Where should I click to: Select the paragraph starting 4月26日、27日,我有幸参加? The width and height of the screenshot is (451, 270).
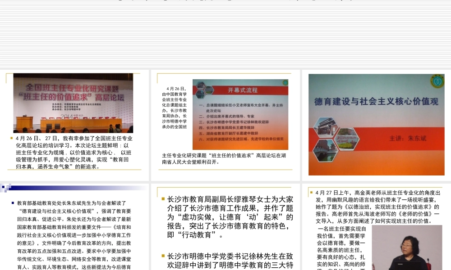[x=74, y=152]
